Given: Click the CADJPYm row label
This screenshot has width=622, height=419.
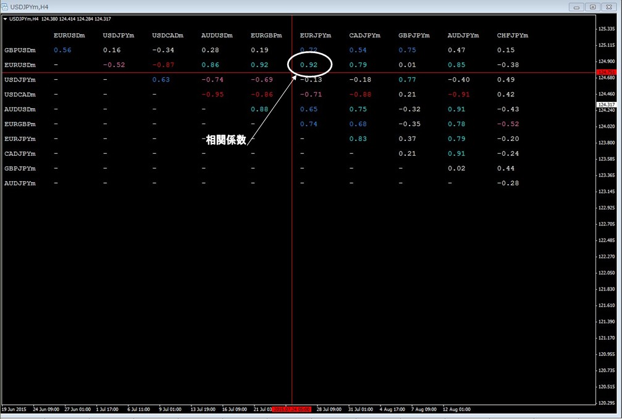Looking at the screenshot, I should click(20, 153).
